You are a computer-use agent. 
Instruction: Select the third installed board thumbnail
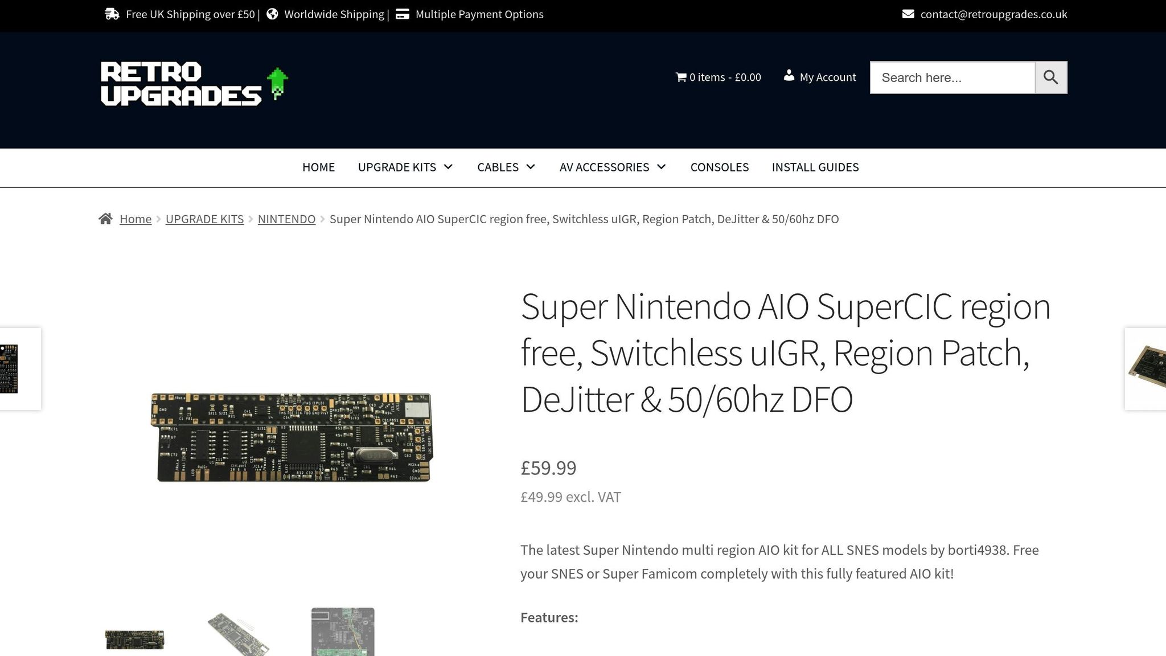(x=343, y=632)
